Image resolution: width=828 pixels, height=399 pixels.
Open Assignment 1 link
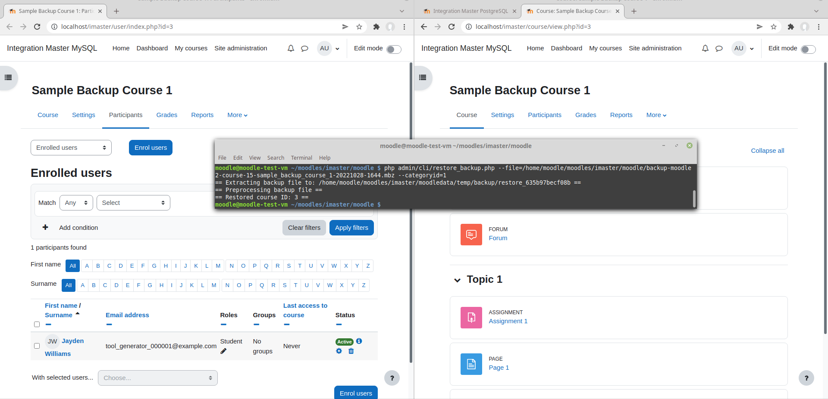[x=508, y=321]
